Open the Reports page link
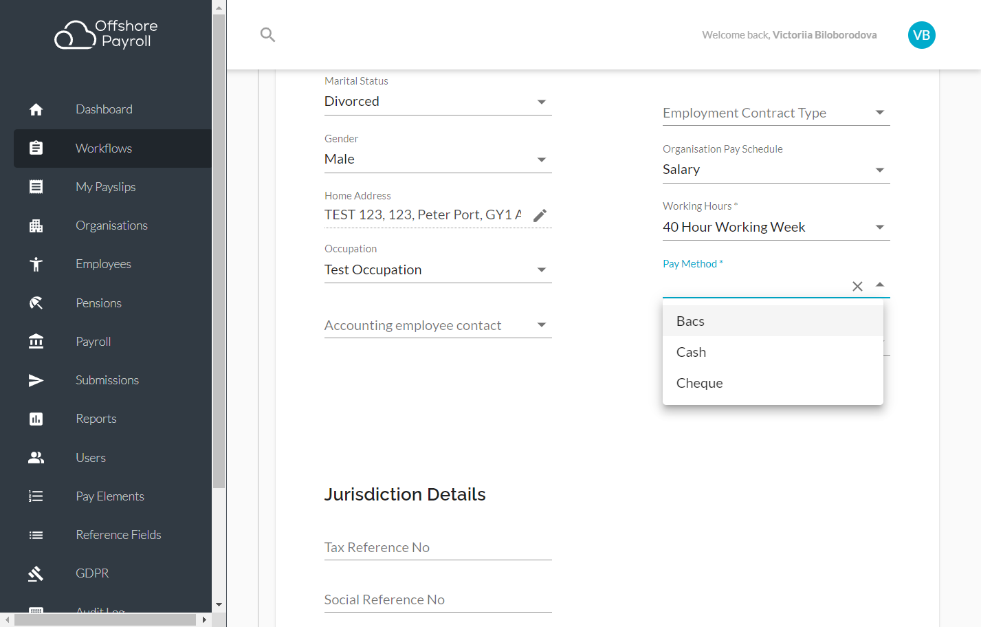The height and width of the screenshot is (627, 981). tap(96, 419)
